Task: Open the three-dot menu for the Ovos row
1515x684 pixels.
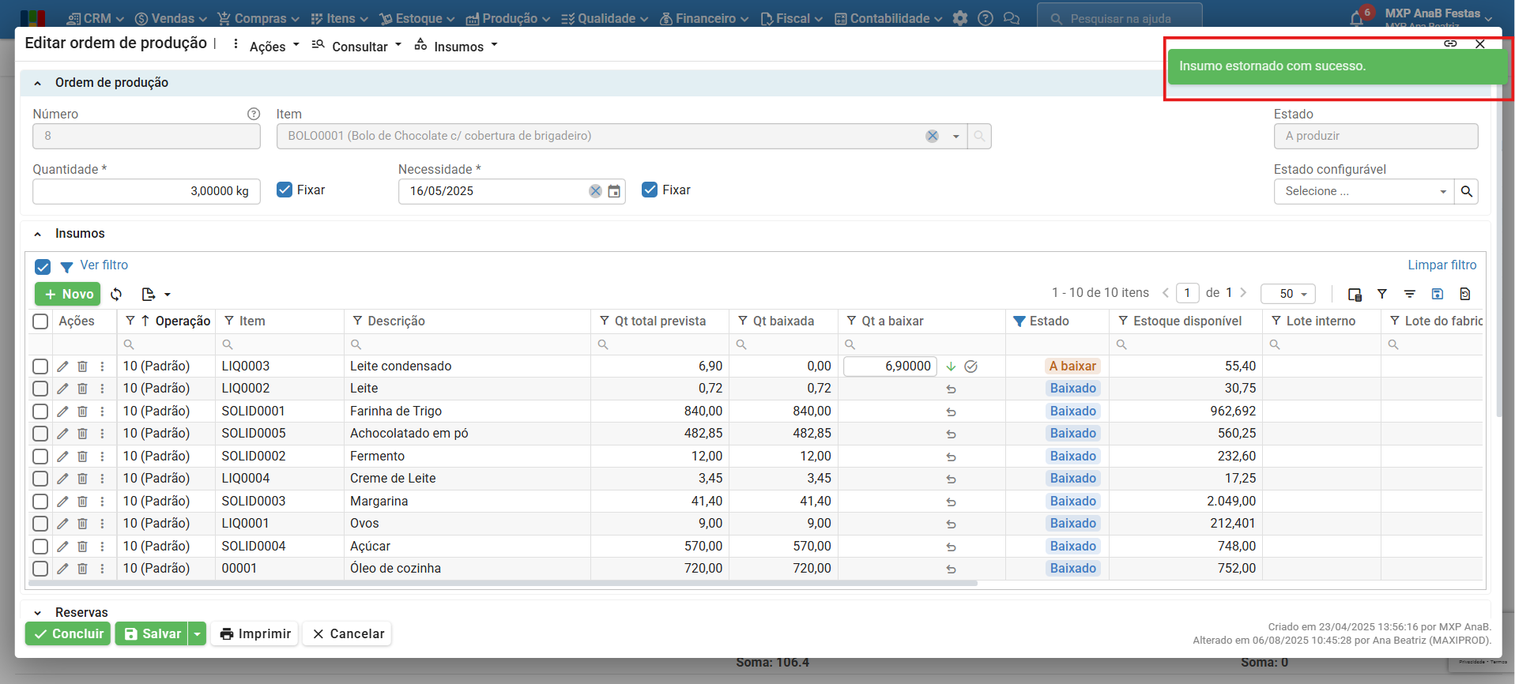Action: tap(102, 524)
